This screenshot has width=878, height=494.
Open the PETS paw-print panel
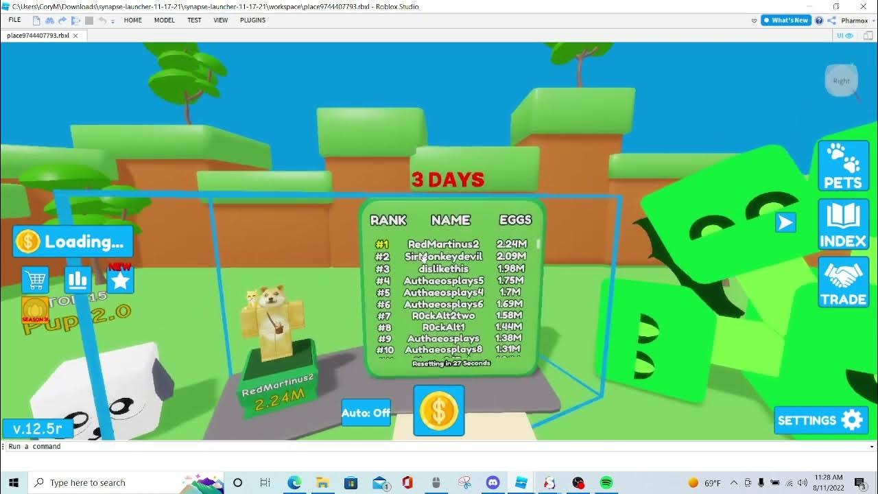point(843,165)
